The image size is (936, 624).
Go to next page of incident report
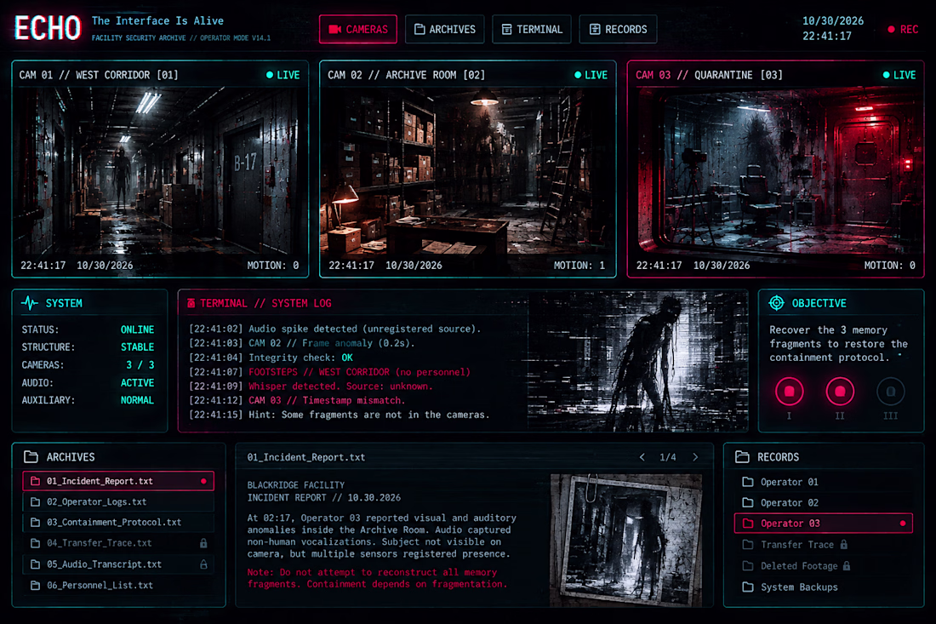[x=695, y=457]
